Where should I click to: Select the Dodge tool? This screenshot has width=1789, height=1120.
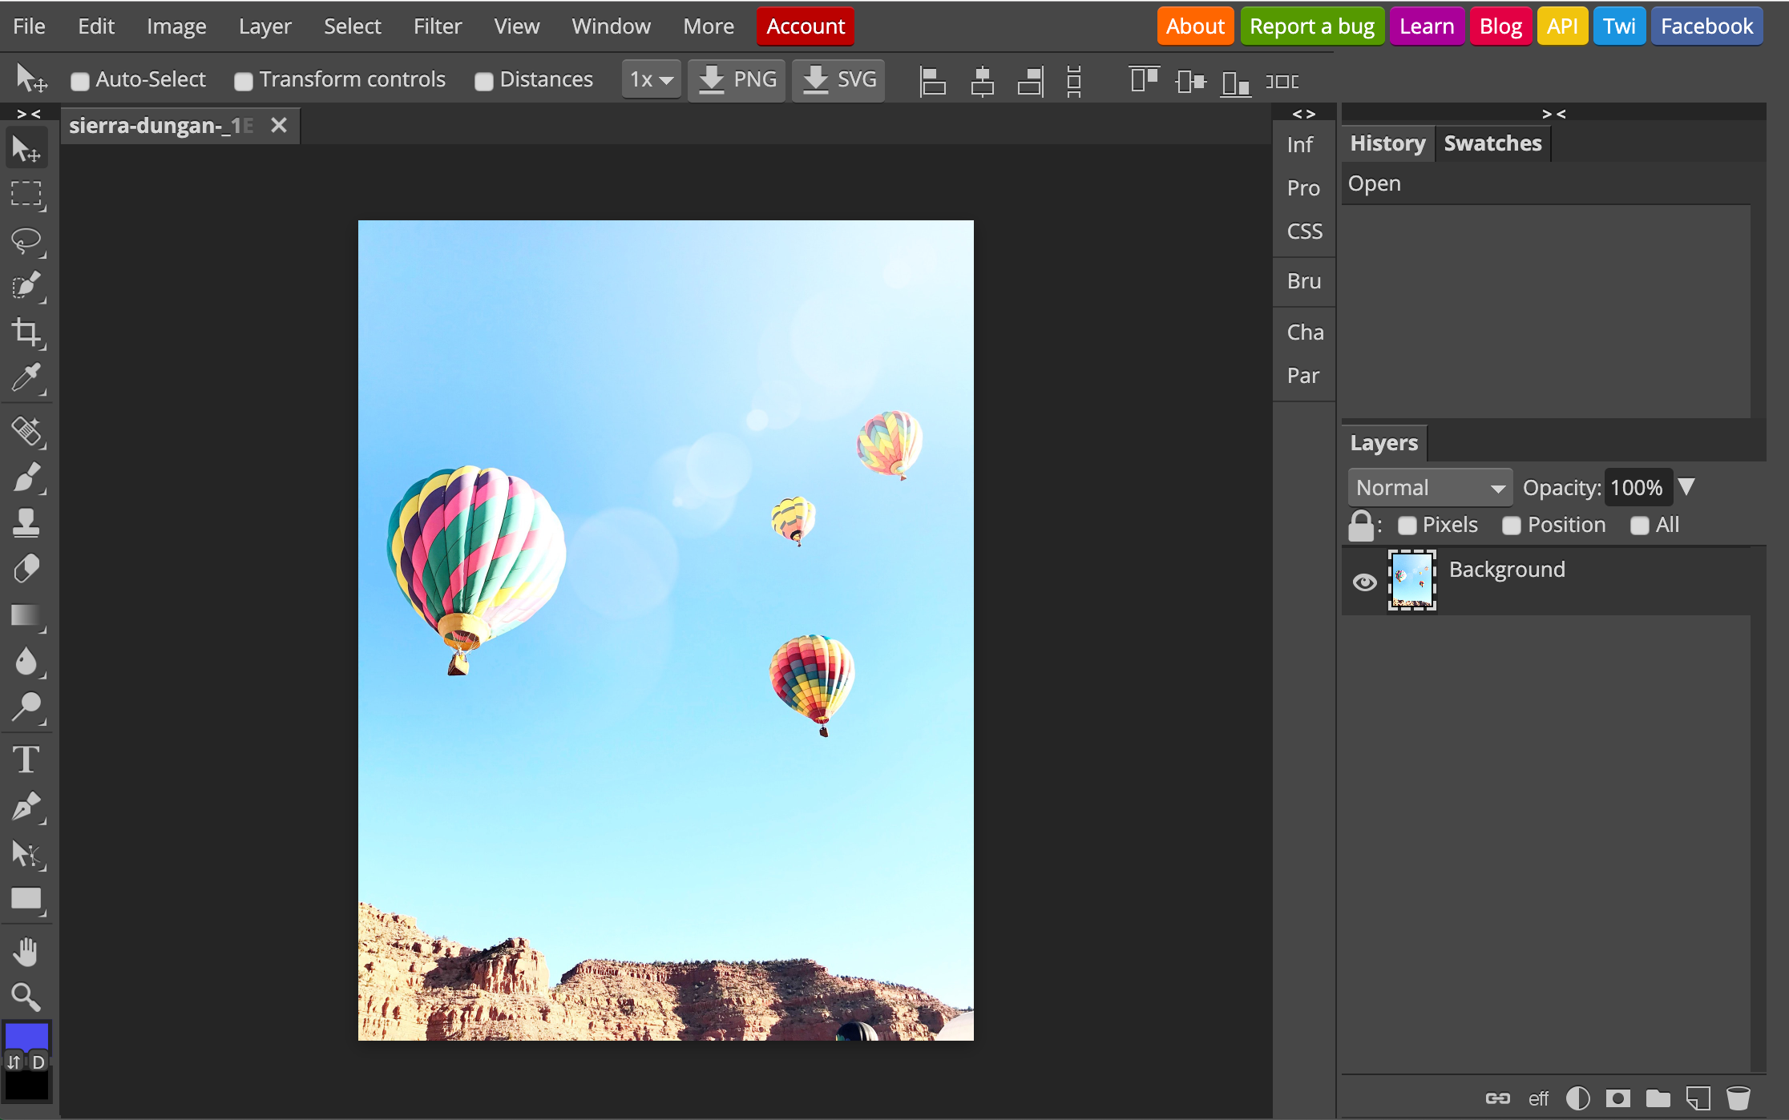pos(26,707)
